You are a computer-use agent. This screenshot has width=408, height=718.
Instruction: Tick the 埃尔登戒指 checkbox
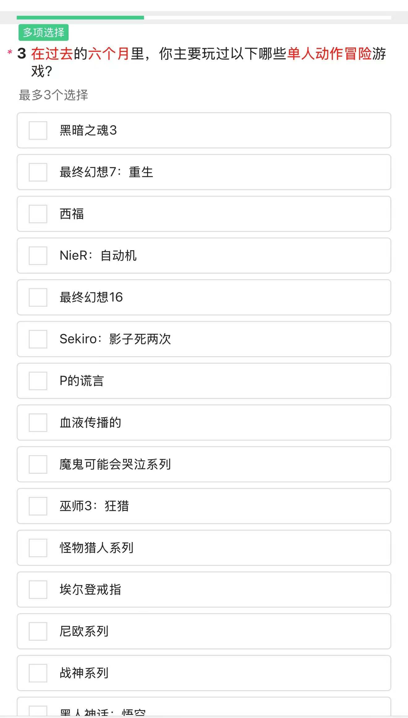click(x=38, y=590)
